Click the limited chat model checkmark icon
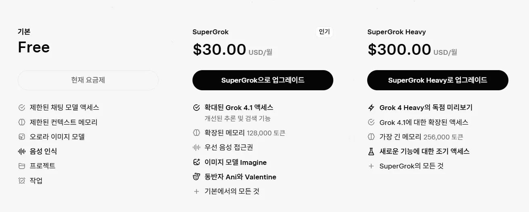 pos(22,108)
